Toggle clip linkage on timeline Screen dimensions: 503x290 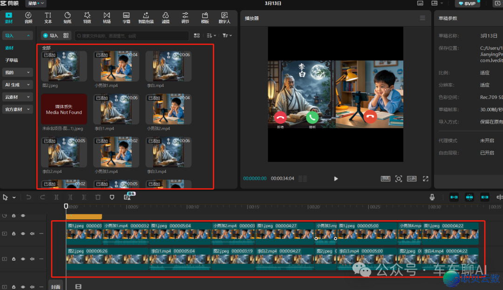point(485,197)
